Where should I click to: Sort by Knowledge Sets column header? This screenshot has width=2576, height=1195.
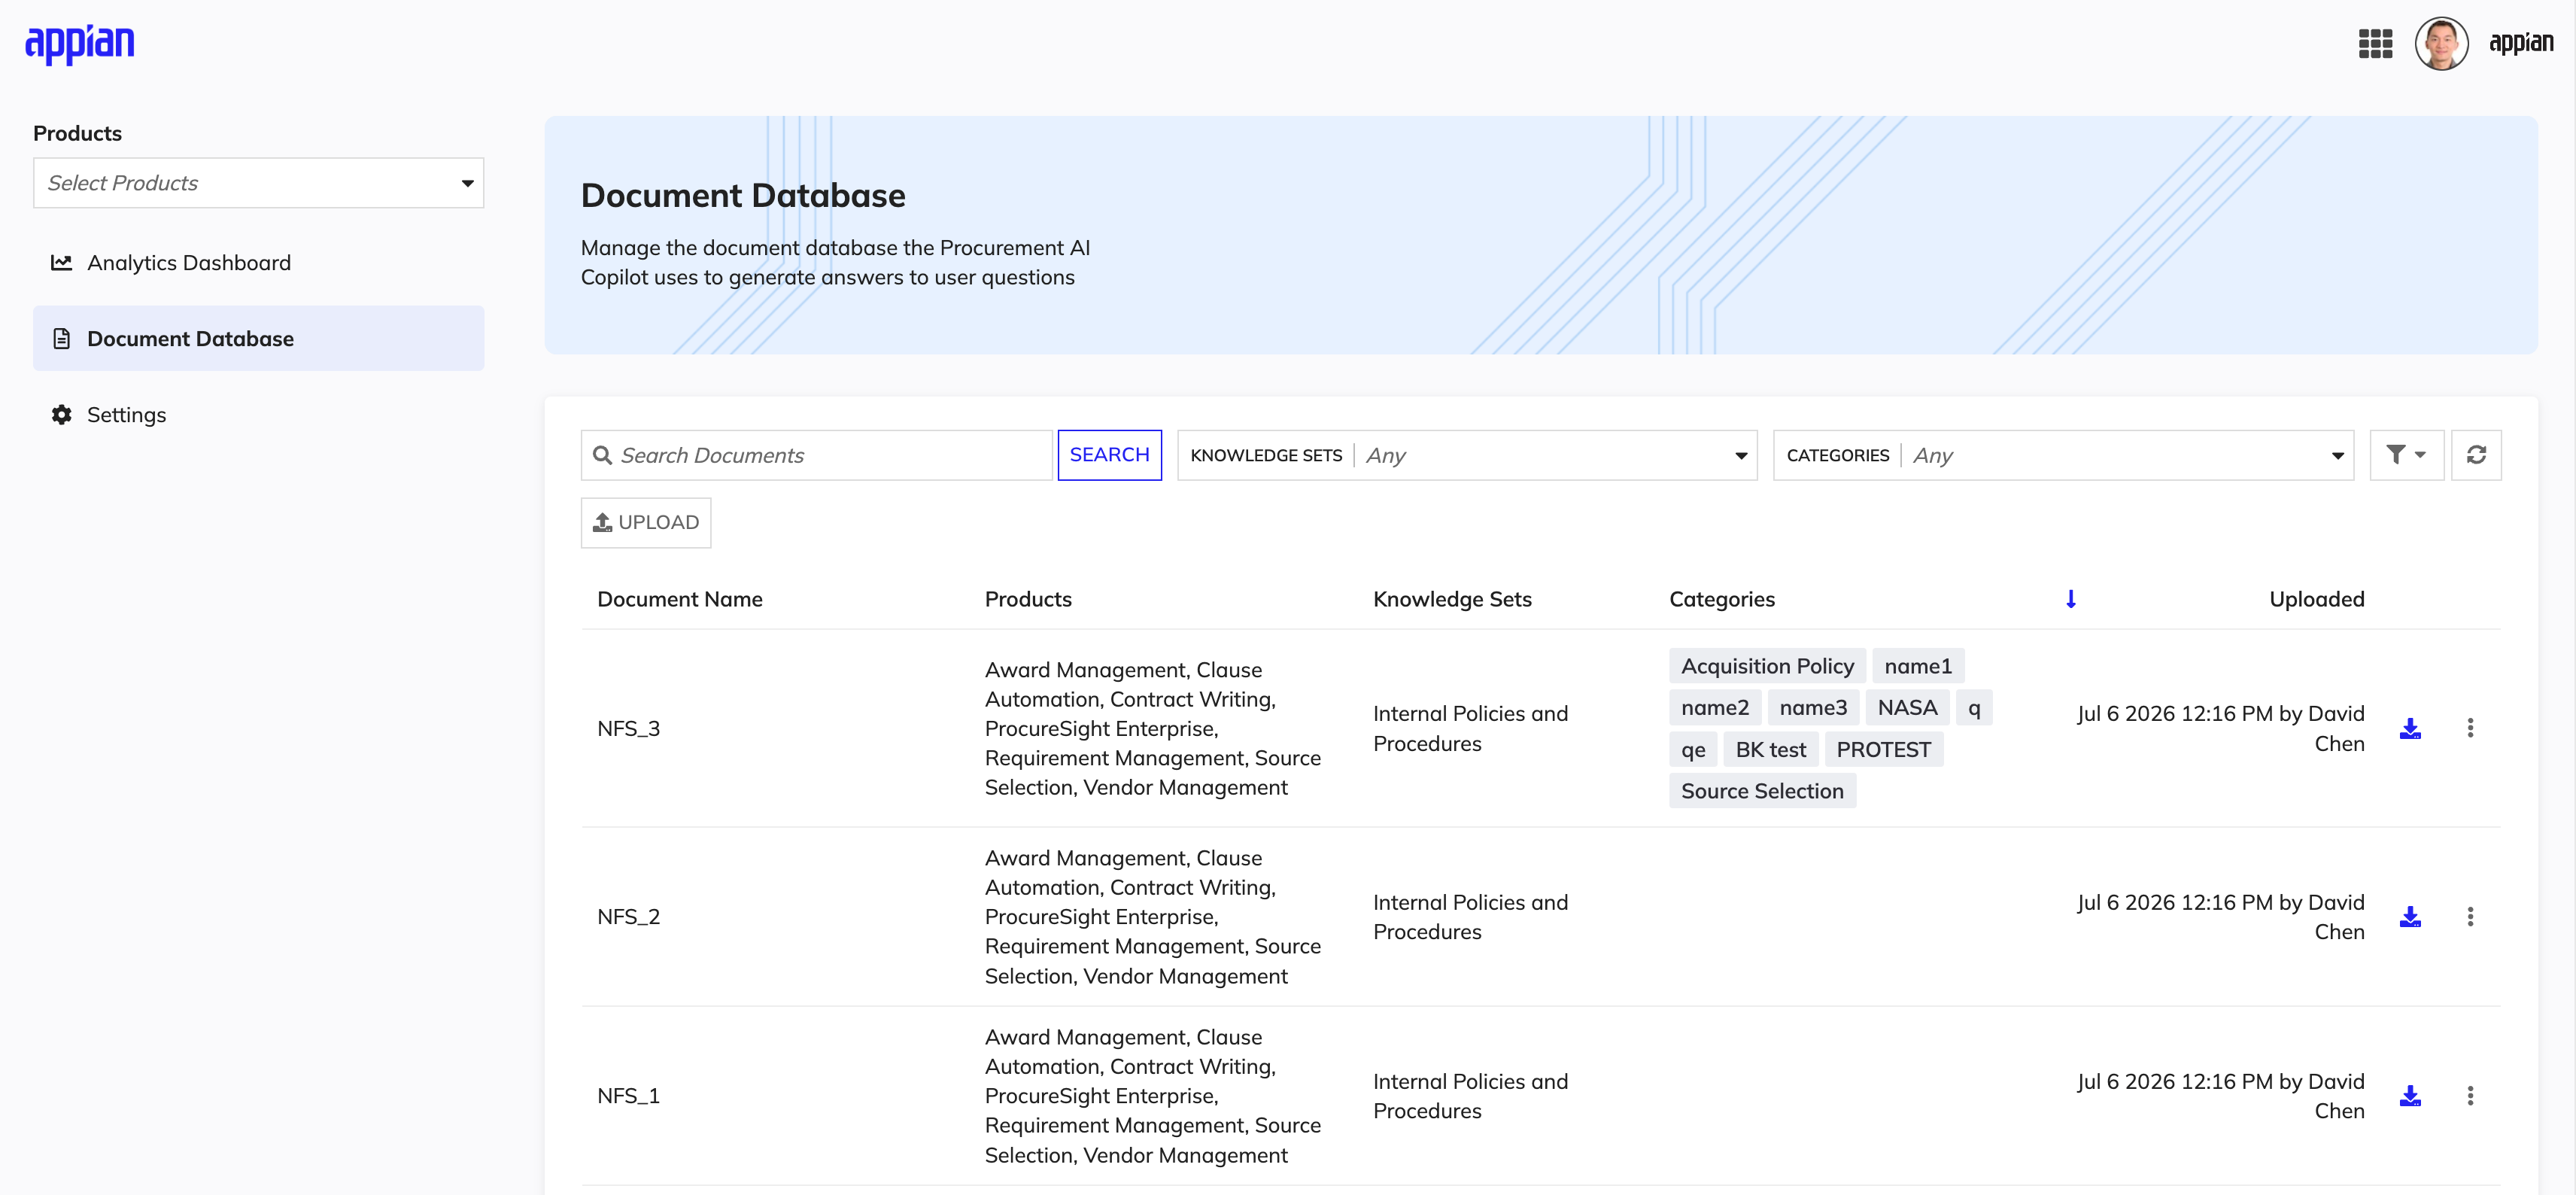tap(1452, 599)
